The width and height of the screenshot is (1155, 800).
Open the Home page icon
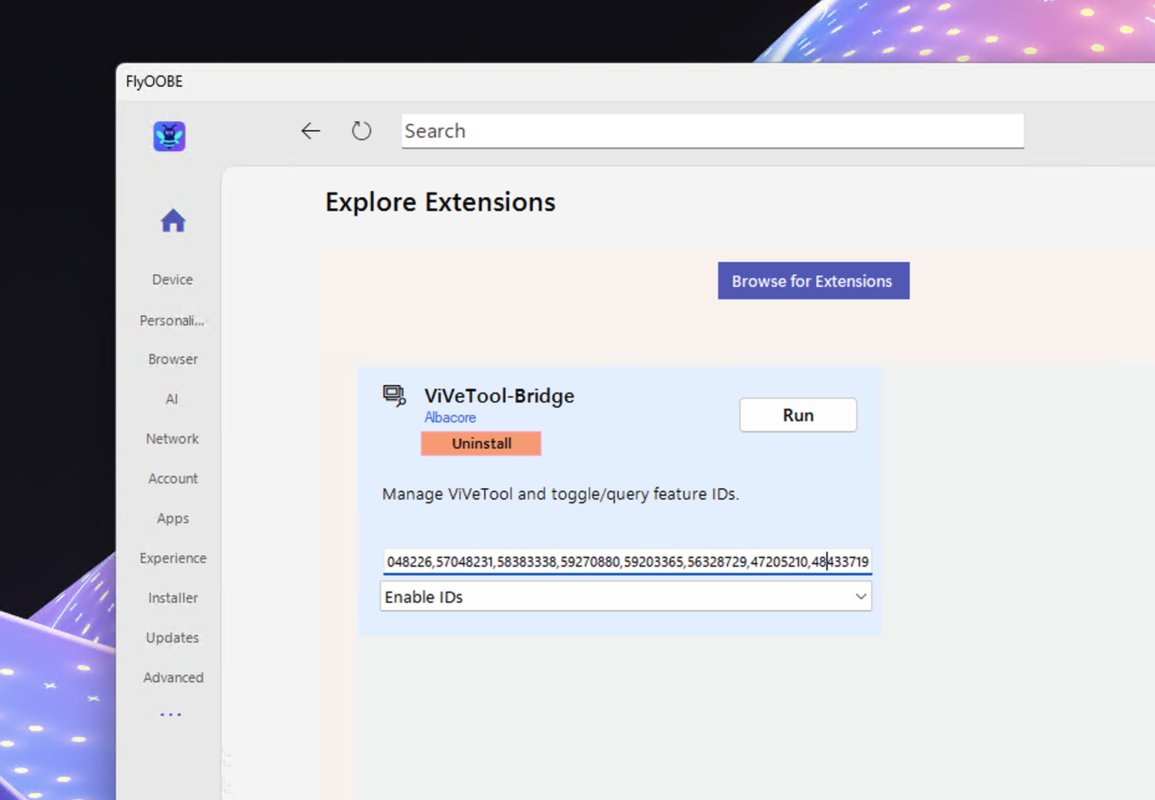pyautogui.click(x=173, y=221)
